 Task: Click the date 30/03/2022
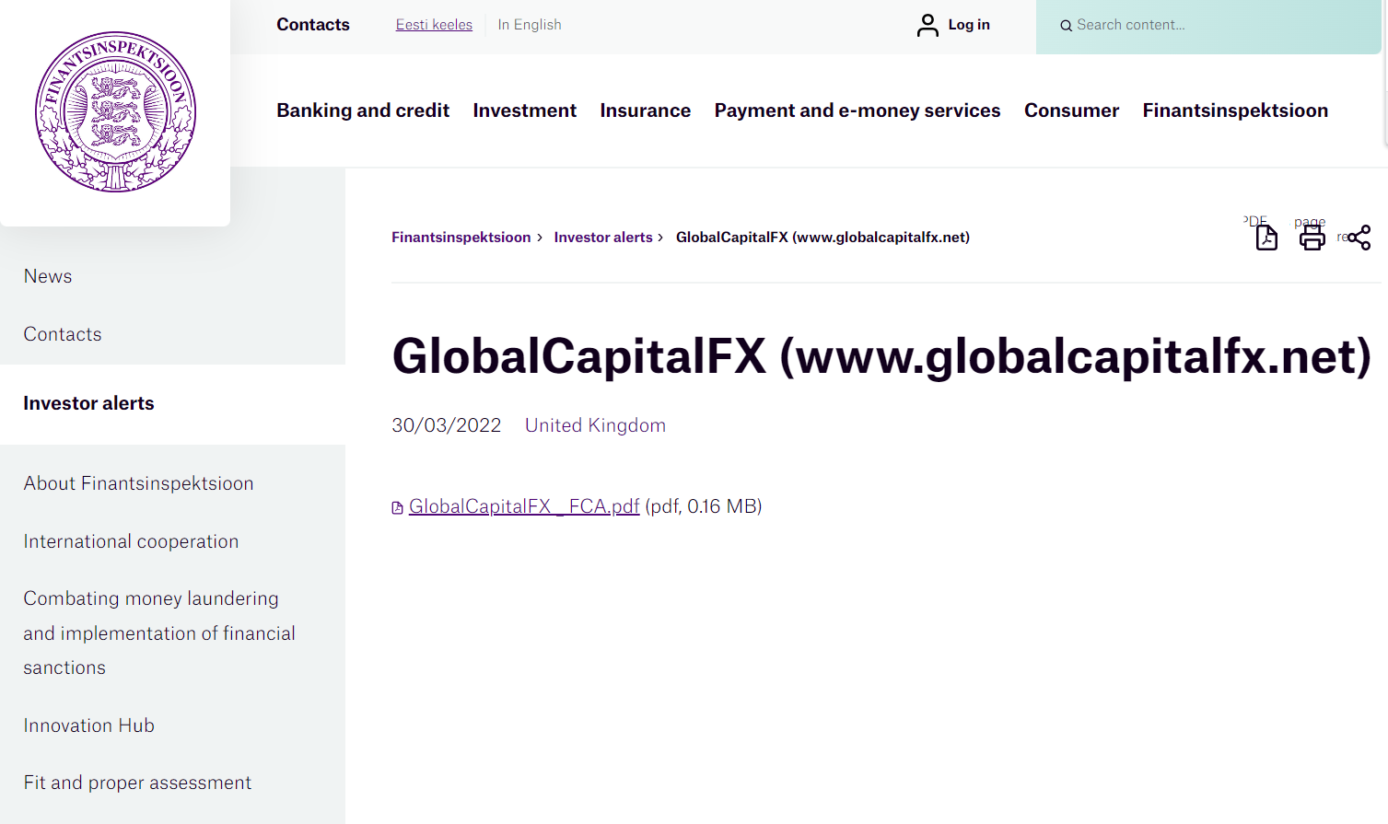coord(447,425)
